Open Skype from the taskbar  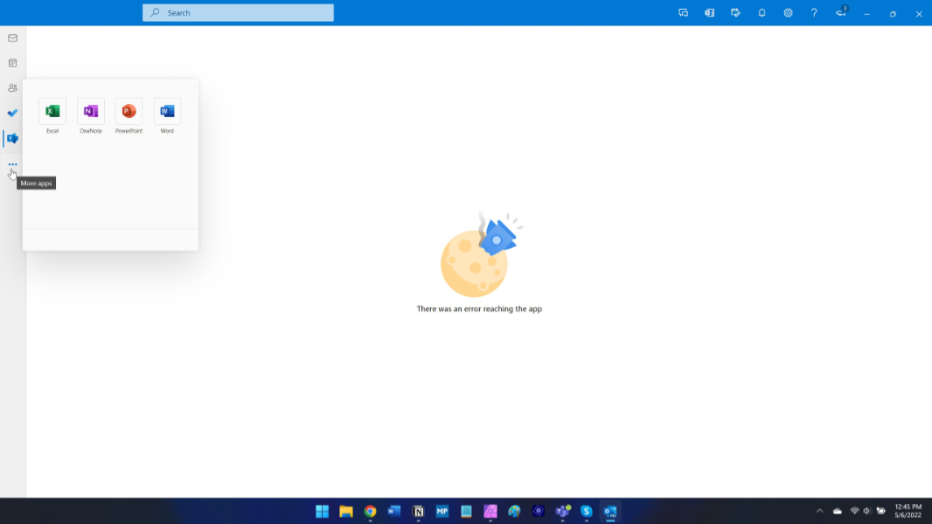[587, 511]
